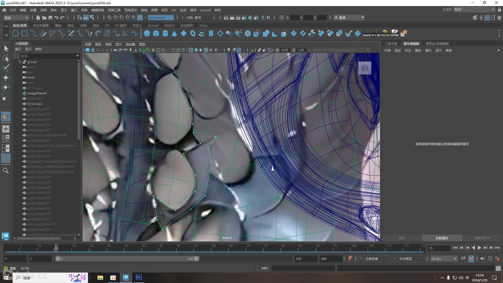The height and width of the screenshot is (283, 503).
Task: Toggle use all lights bulb icon
Action: (216, 50)
